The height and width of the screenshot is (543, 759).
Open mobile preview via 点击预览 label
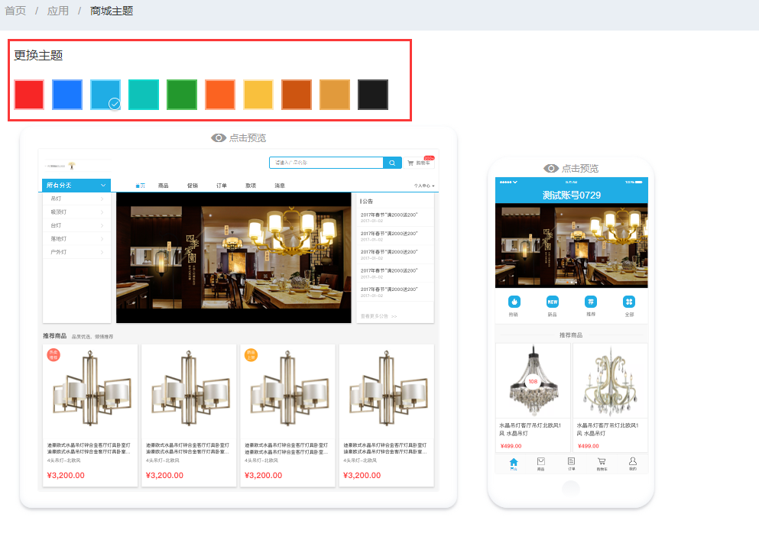point(580,168)
